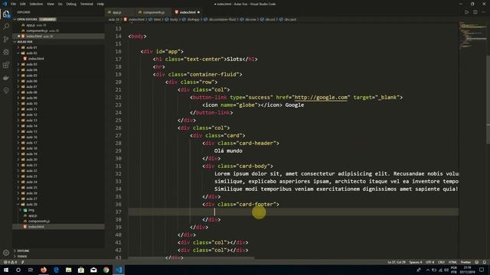Open the Source Control view
The width and height of the screenshot is (490, 275).
pyautogui.click(x=6, y=39)
